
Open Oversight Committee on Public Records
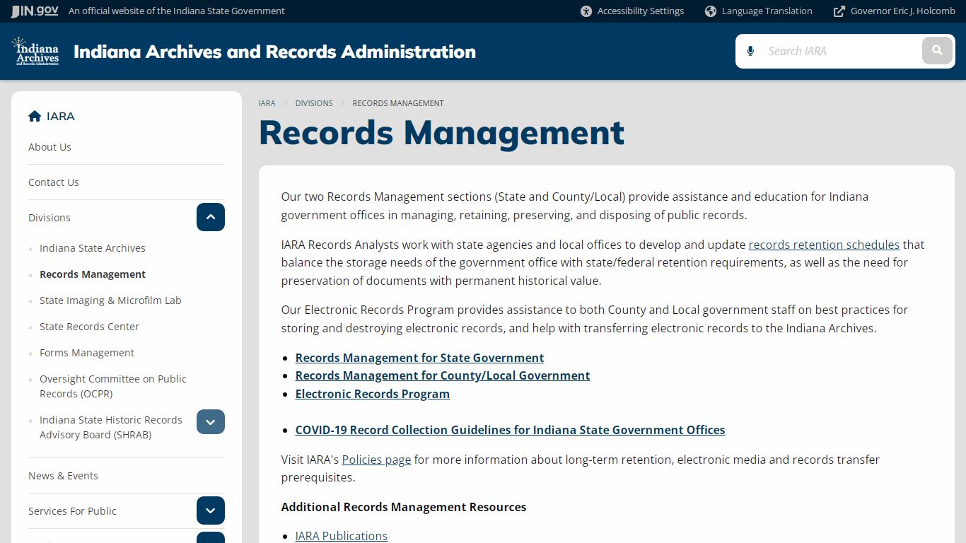pos(113,386)
